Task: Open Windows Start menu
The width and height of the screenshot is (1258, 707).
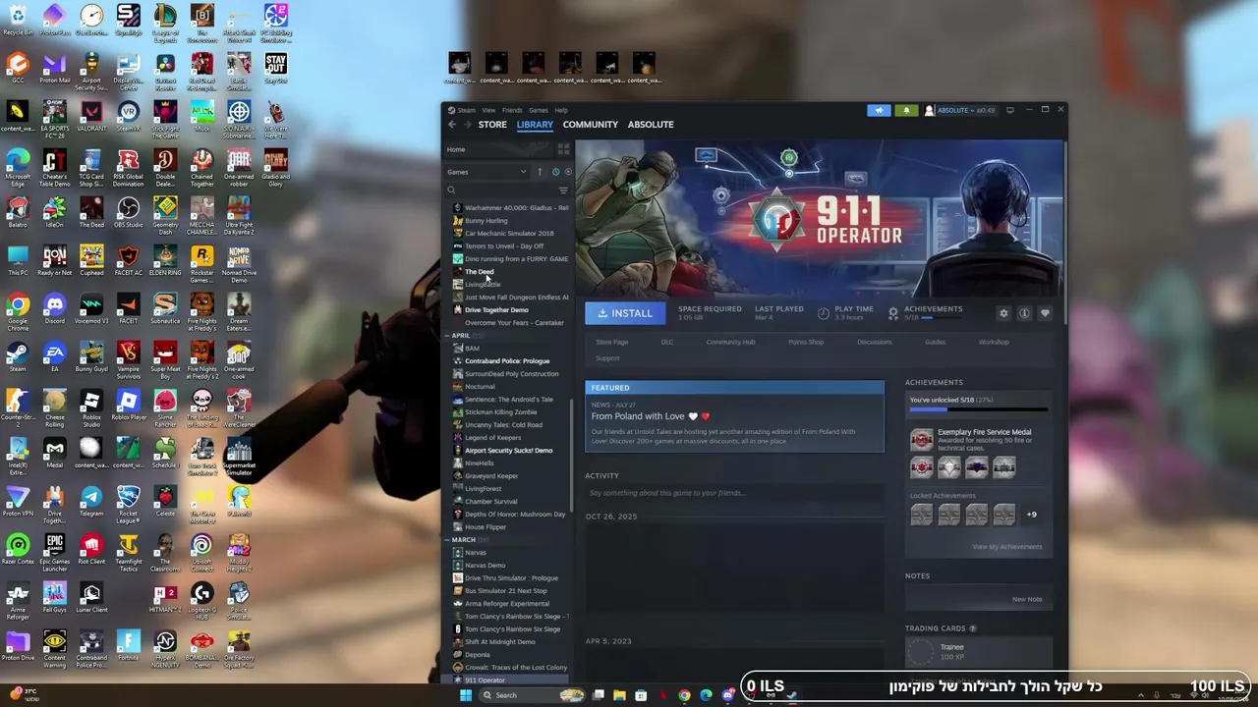Action: (x=466, y=695)
